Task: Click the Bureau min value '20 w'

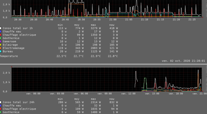Action: coord(63,52)
